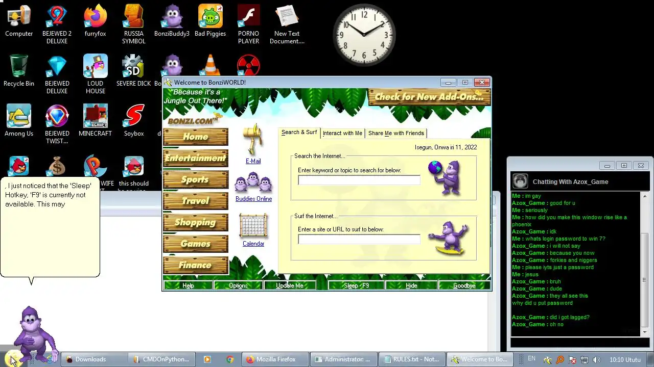
Task: Open the Computer desktop icon
Action: coord(19,21)
